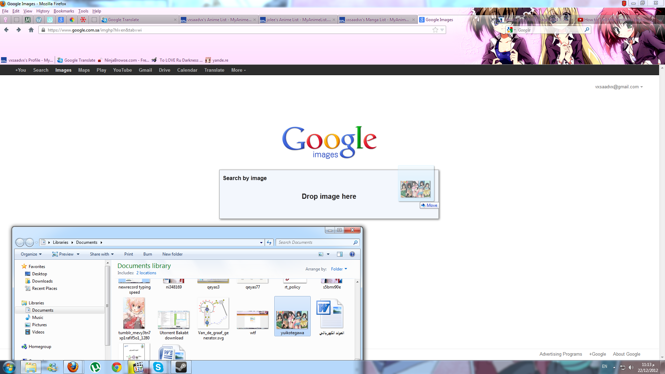
Task: Open the vxsaadvx@gmail.com account dropdown
Action: click(619, 87)
